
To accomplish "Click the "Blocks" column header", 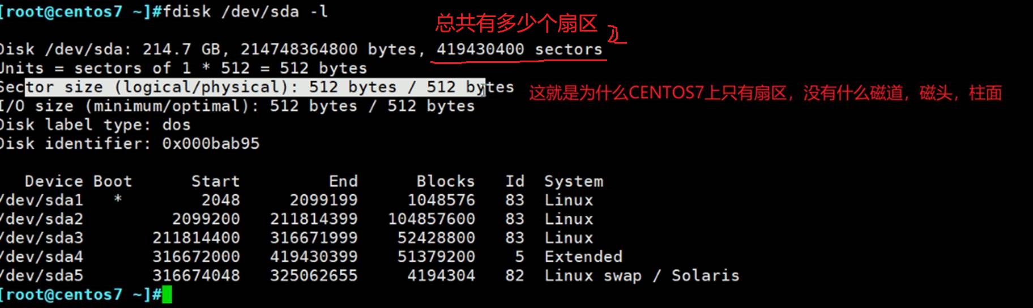I will point(446,181).
